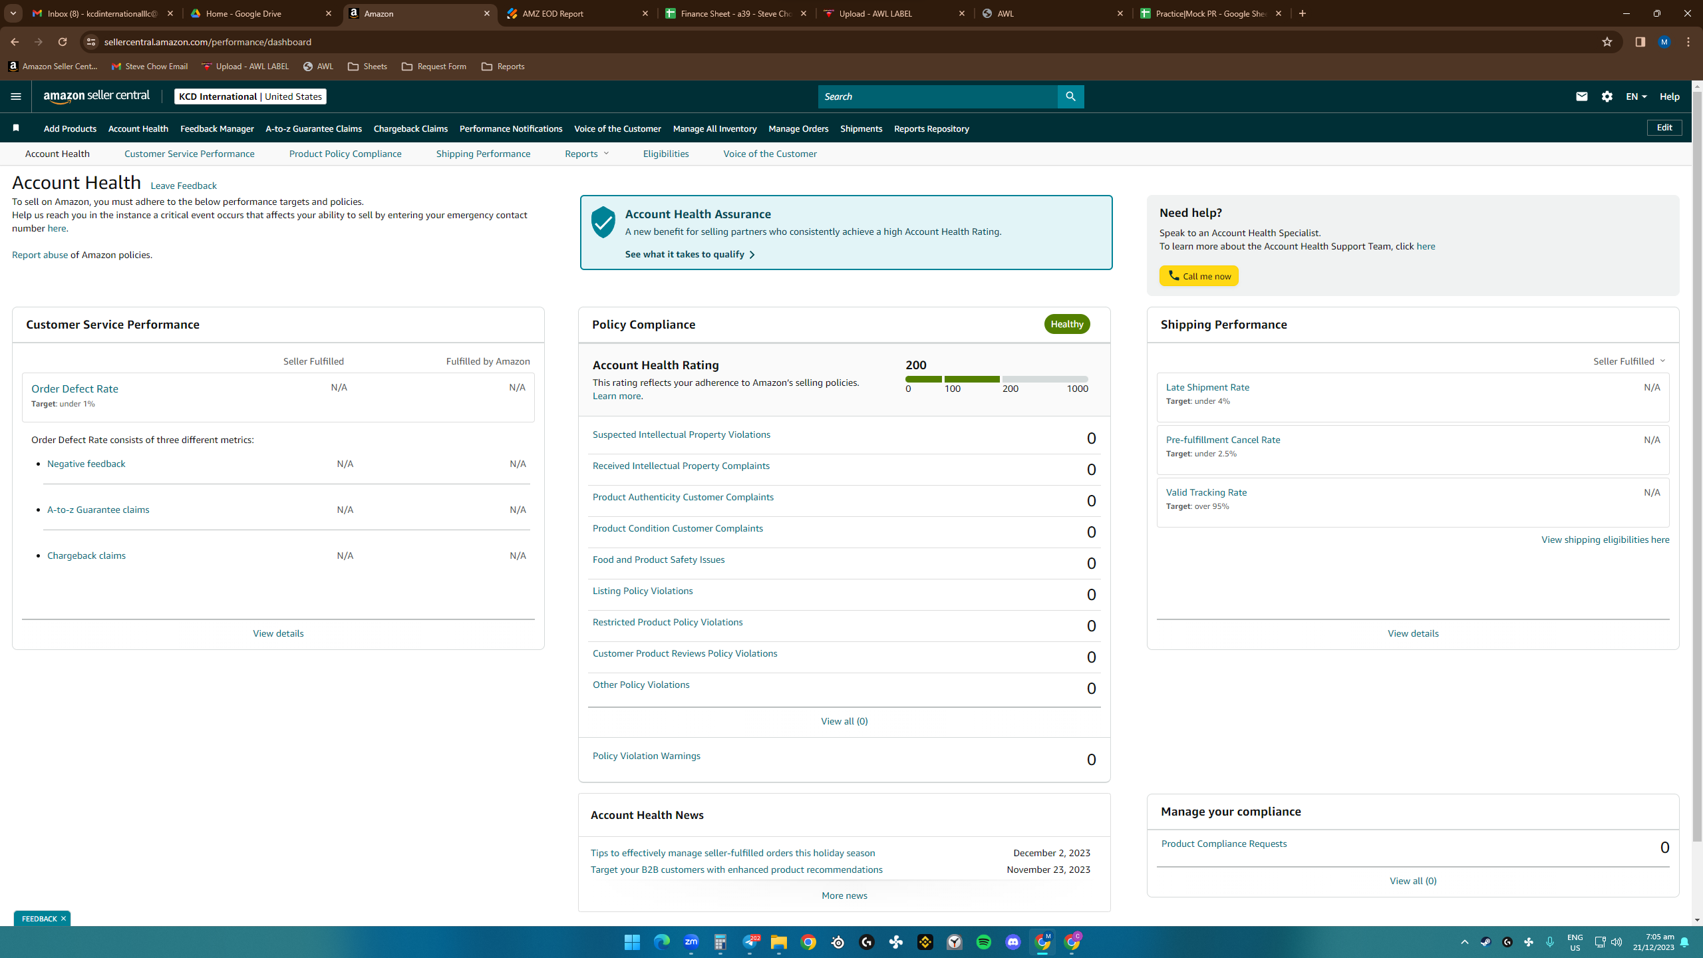Click the Amazon Seller Central logo

tap(97, 96)
